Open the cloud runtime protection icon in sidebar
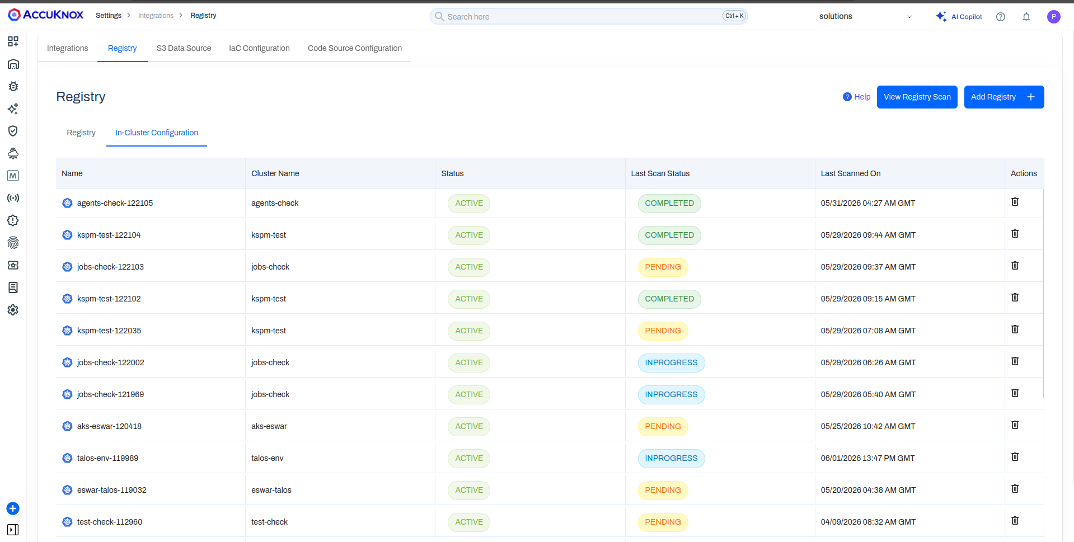 point(13,153)
